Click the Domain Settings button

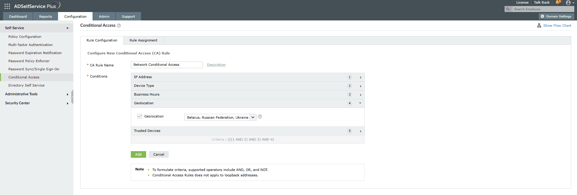click(x=556, y=17)
